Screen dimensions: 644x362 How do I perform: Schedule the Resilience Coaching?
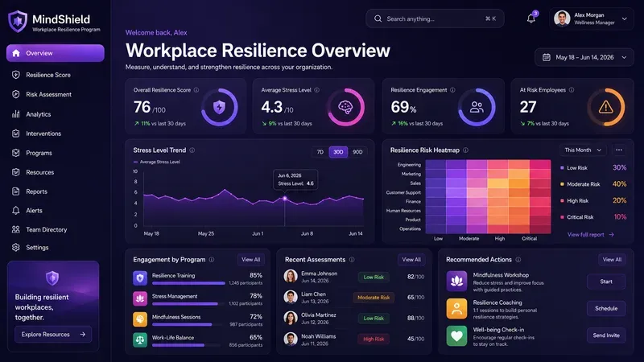coord(606,308)
